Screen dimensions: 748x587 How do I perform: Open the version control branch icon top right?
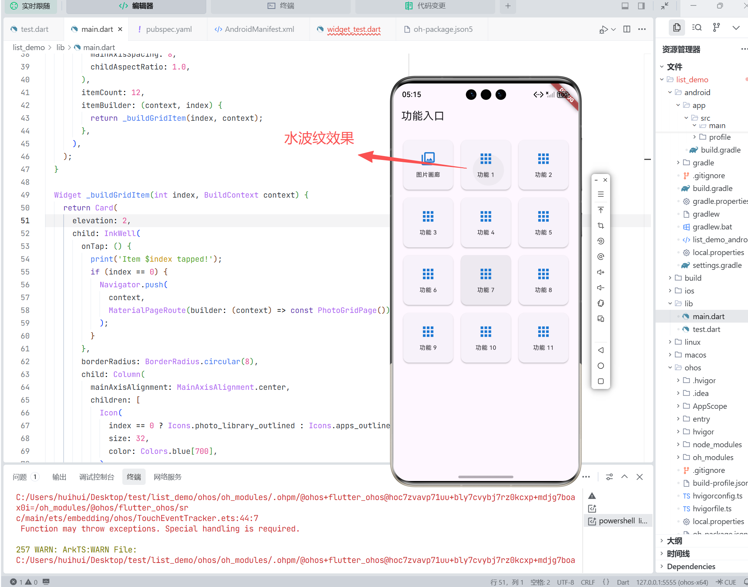(716, 27)
